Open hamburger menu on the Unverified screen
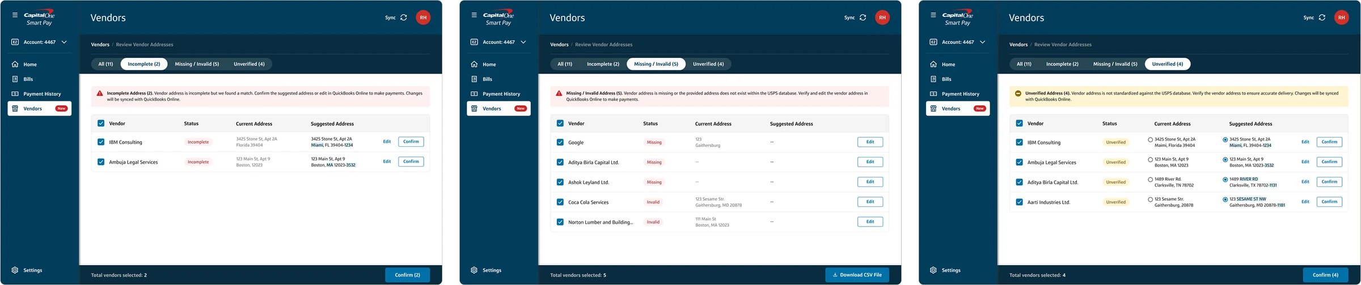 (x=933, y=15)
